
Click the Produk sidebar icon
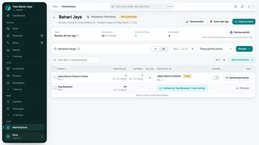[8, 76]
